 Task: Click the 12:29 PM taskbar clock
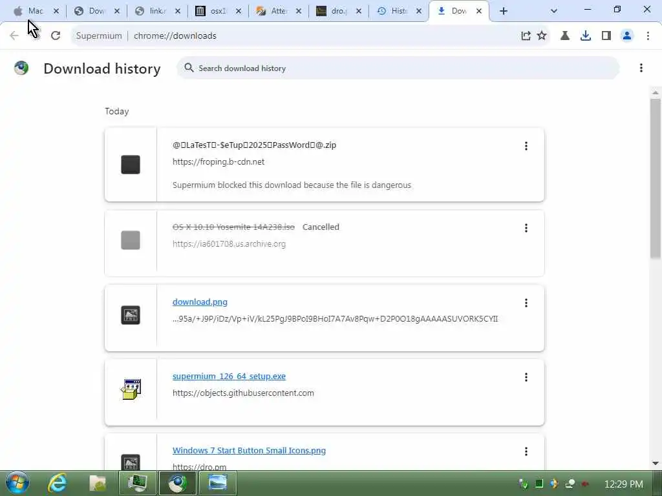coord(624,484)
